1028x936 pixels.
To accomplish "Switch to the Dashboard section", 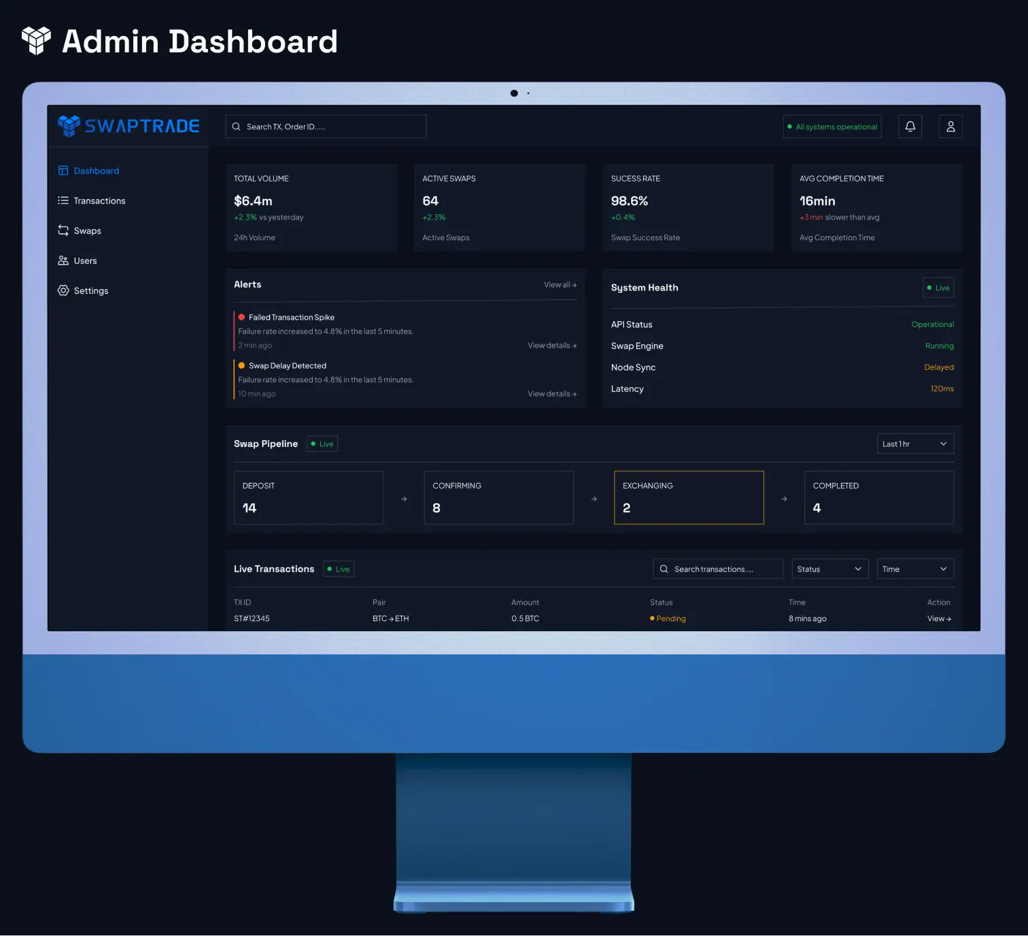I will point(96,171).
